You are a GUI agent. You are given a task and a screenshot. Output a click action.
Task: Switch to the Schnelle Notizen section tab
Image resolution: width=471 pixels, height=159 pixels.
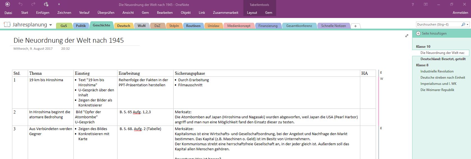[333, 26]
